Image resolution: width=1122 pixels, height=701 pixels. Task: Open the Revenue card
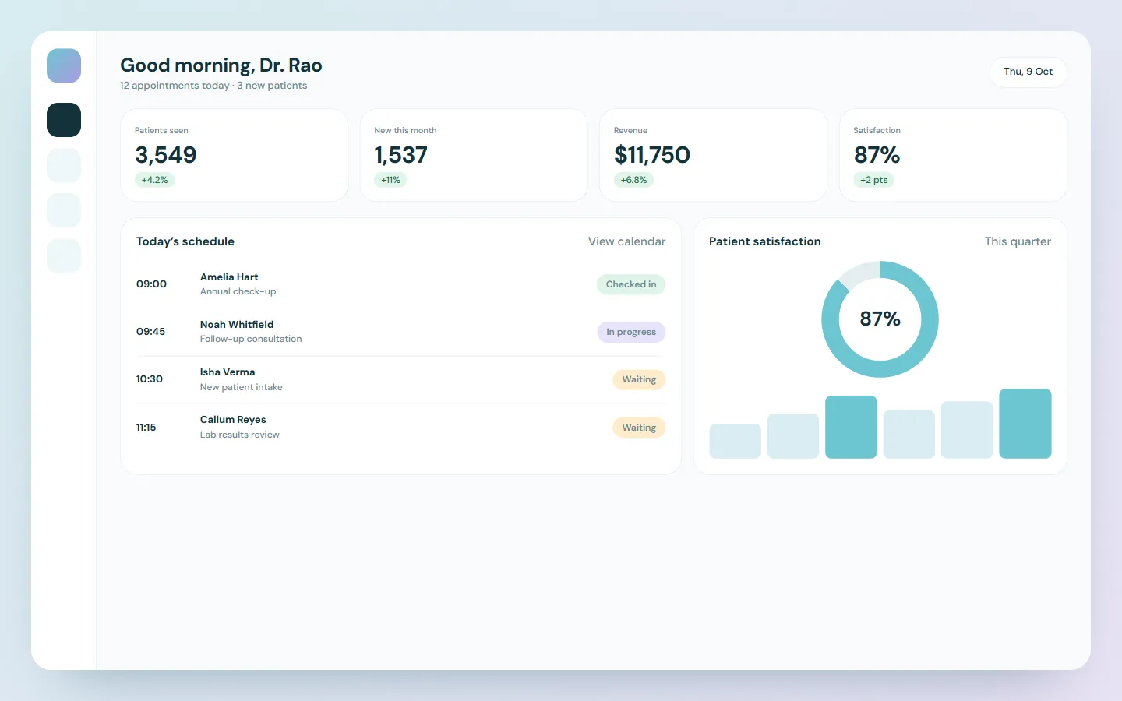713,155
